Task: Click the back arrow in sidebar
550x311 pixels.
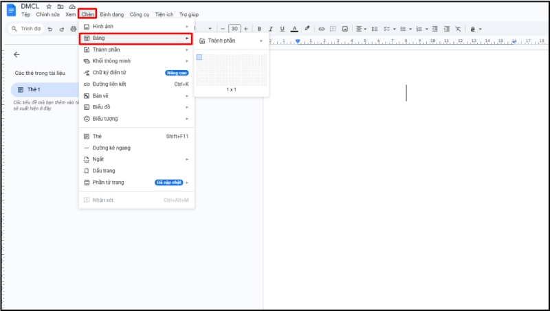Action: [x=16, y=54]
